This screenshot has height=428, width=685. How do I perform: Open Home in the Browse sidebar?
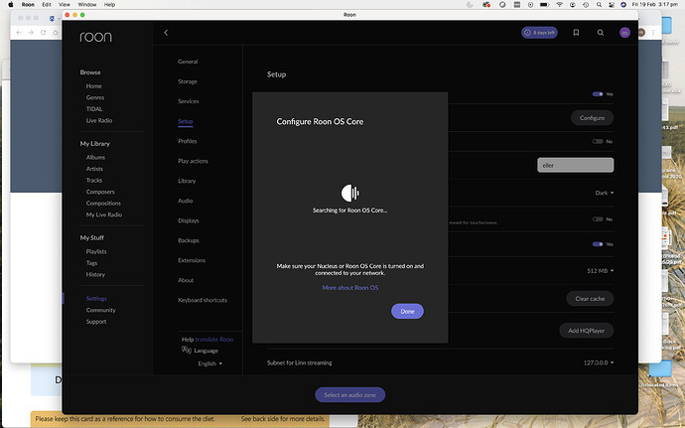click(x=93, y=86)
